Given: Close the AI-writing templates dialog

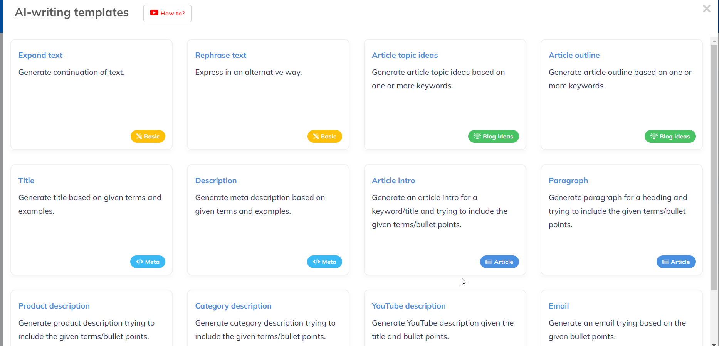Looking at the screenshot, I should click(x=706, y=8).
